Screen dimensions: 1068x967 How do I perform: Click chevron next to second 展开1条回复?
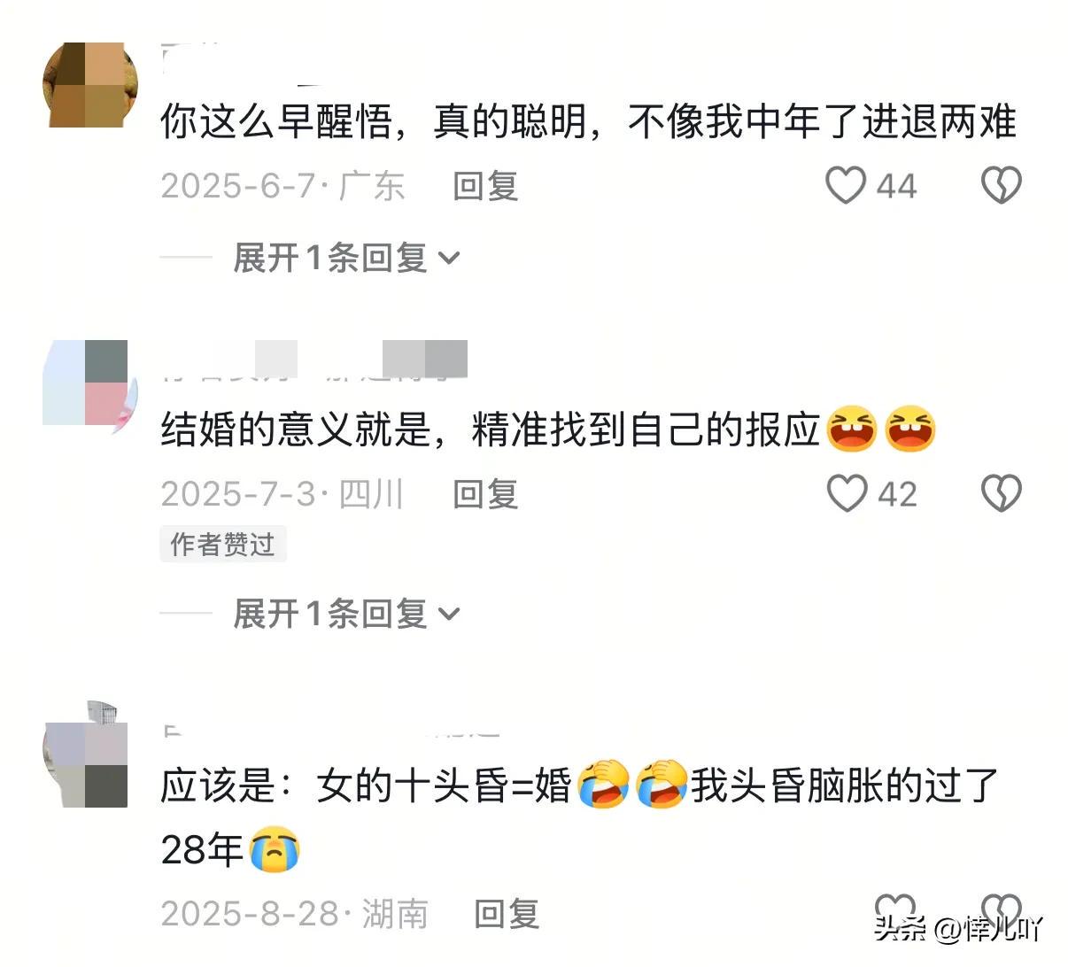449,615
